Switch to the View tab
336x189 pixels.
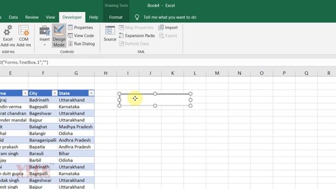(x=50, y=17)
